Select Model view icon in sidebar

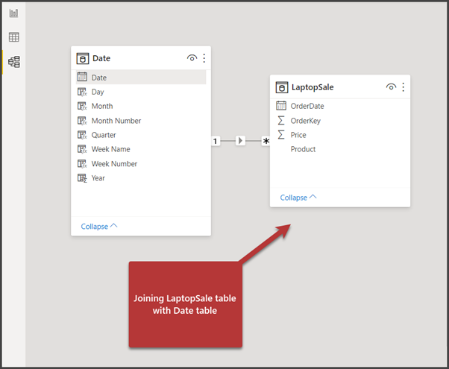pyautogui.click(x=13, y=62)
